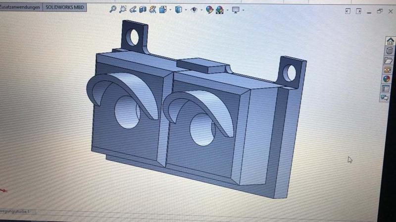The height and width of the screenshot is (222, 396).
Task: Select the top-left mounting tab hole
Action: point(132,37)
